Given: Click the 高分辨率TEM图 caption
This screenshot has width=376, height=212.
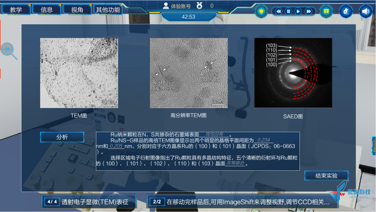Looking at the screenshot, I should 189,116.
